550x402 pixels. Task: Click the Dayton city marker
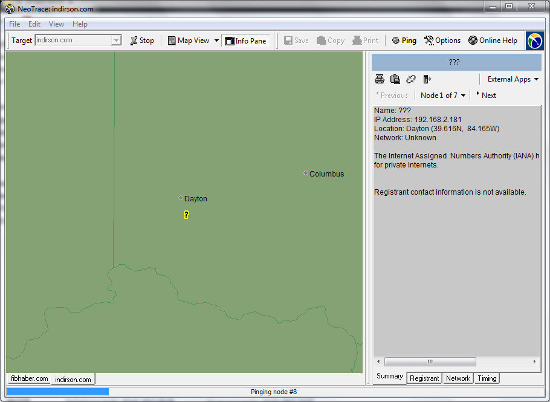pos(180,198)
